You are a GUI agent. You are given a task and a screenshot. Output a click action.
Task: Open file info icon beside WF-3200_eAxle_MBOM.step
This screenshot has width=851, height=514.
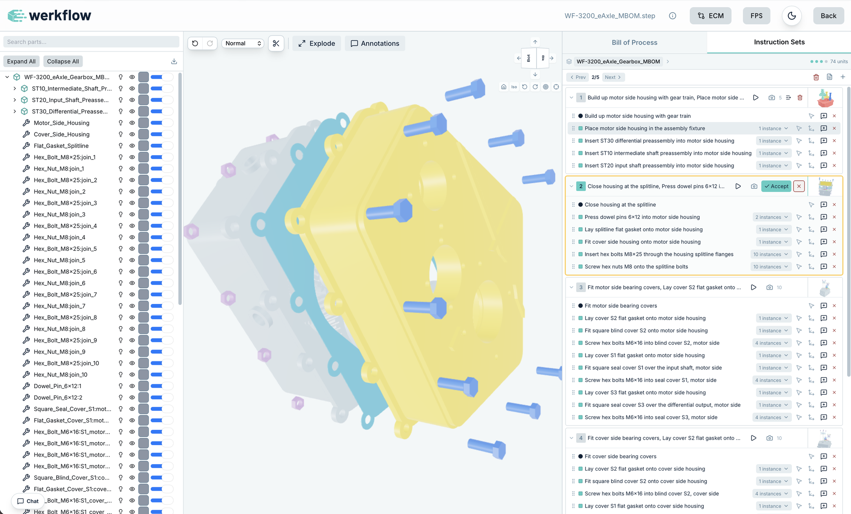click(672, 16)
